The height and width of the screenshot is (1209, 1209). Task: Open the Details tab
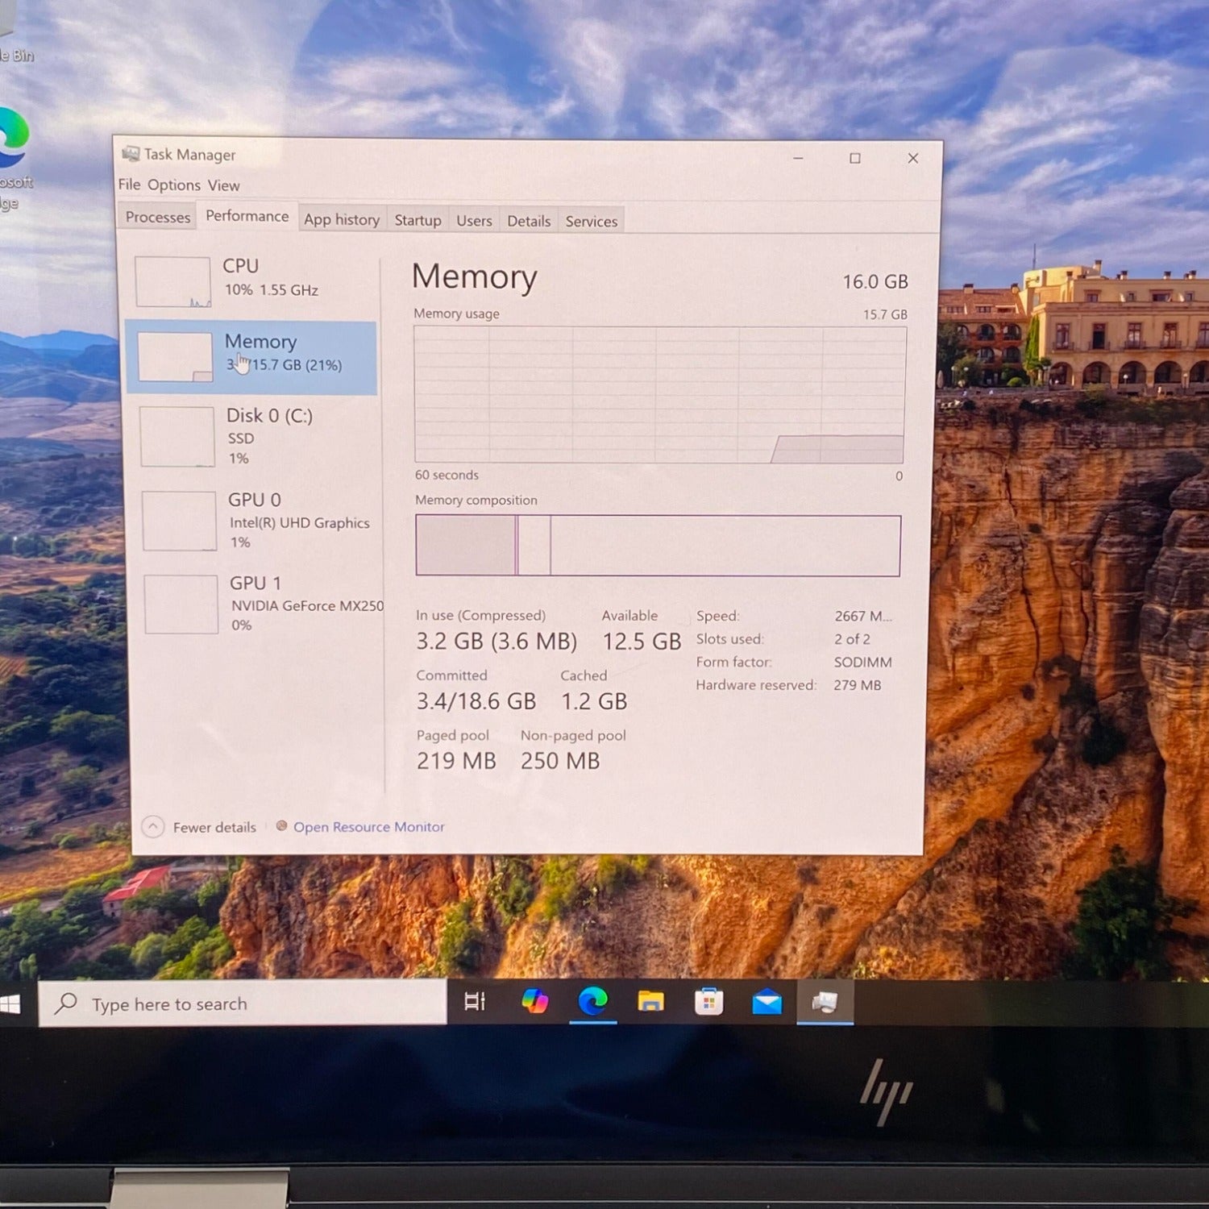tap(529, 221)
